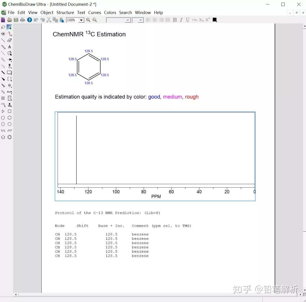Click the Paste icon in the toolbar

[62, 20]
